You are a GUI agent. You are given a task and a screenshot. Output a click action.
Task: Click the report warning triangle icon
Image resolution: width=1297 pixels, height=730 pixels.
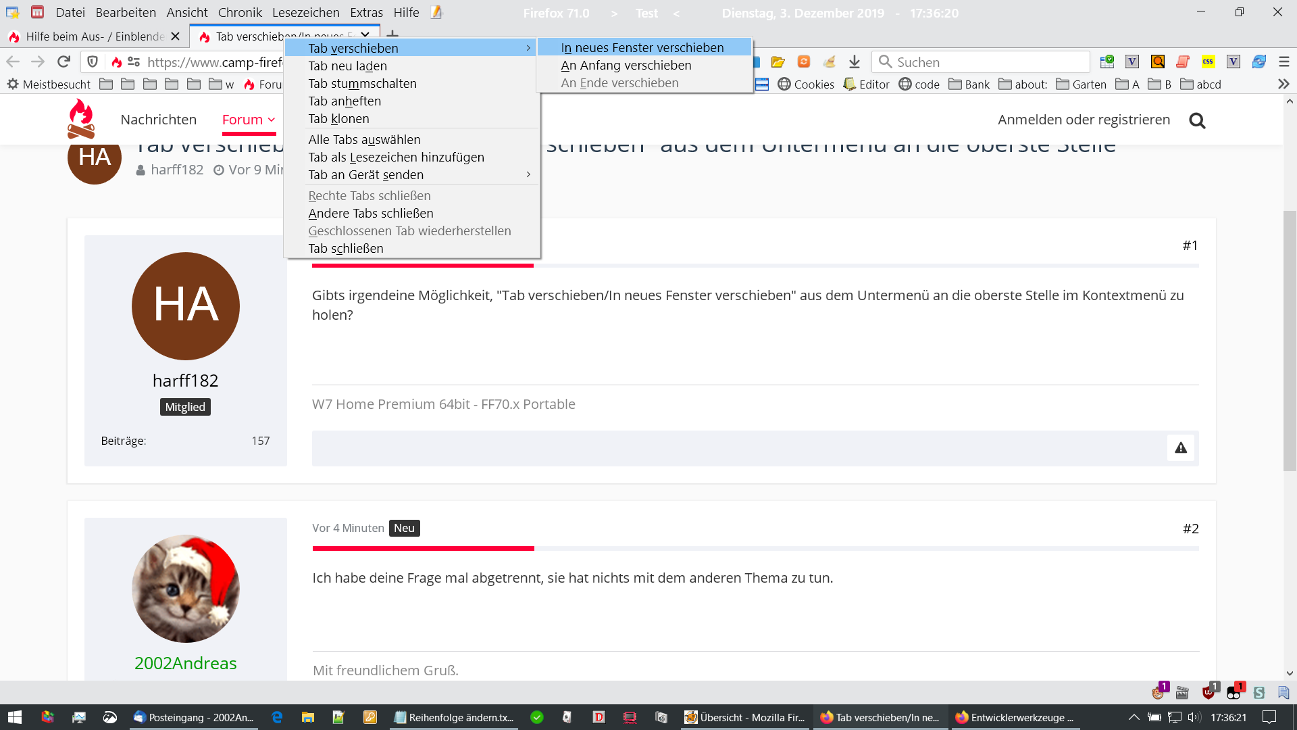click(x=1180, y=448)
